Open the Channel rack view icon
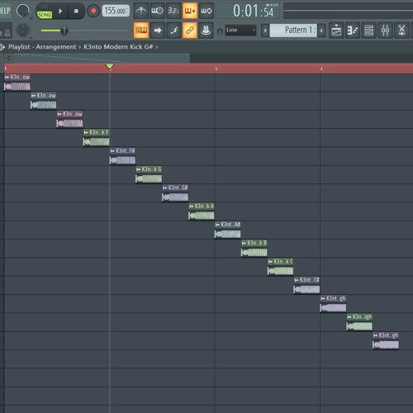Viewport: 413px width, 413px height. click(368, 30)
